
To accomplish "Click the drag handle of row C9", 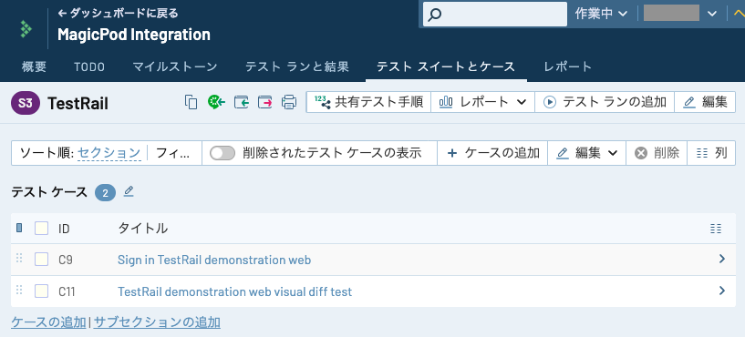I will [x=19, y=259].
